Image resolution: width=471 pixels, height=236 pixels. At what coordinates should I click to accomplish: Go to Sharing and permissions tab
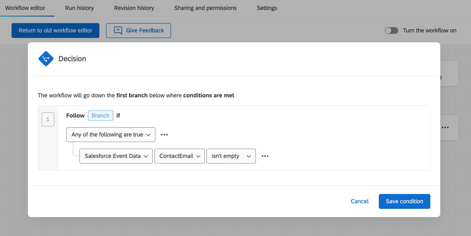tap(205, 8)
